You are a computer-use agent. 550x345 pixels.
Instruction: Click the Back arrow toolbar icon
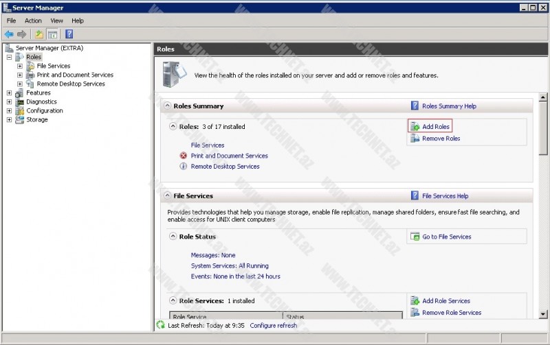tap(9, 34)
